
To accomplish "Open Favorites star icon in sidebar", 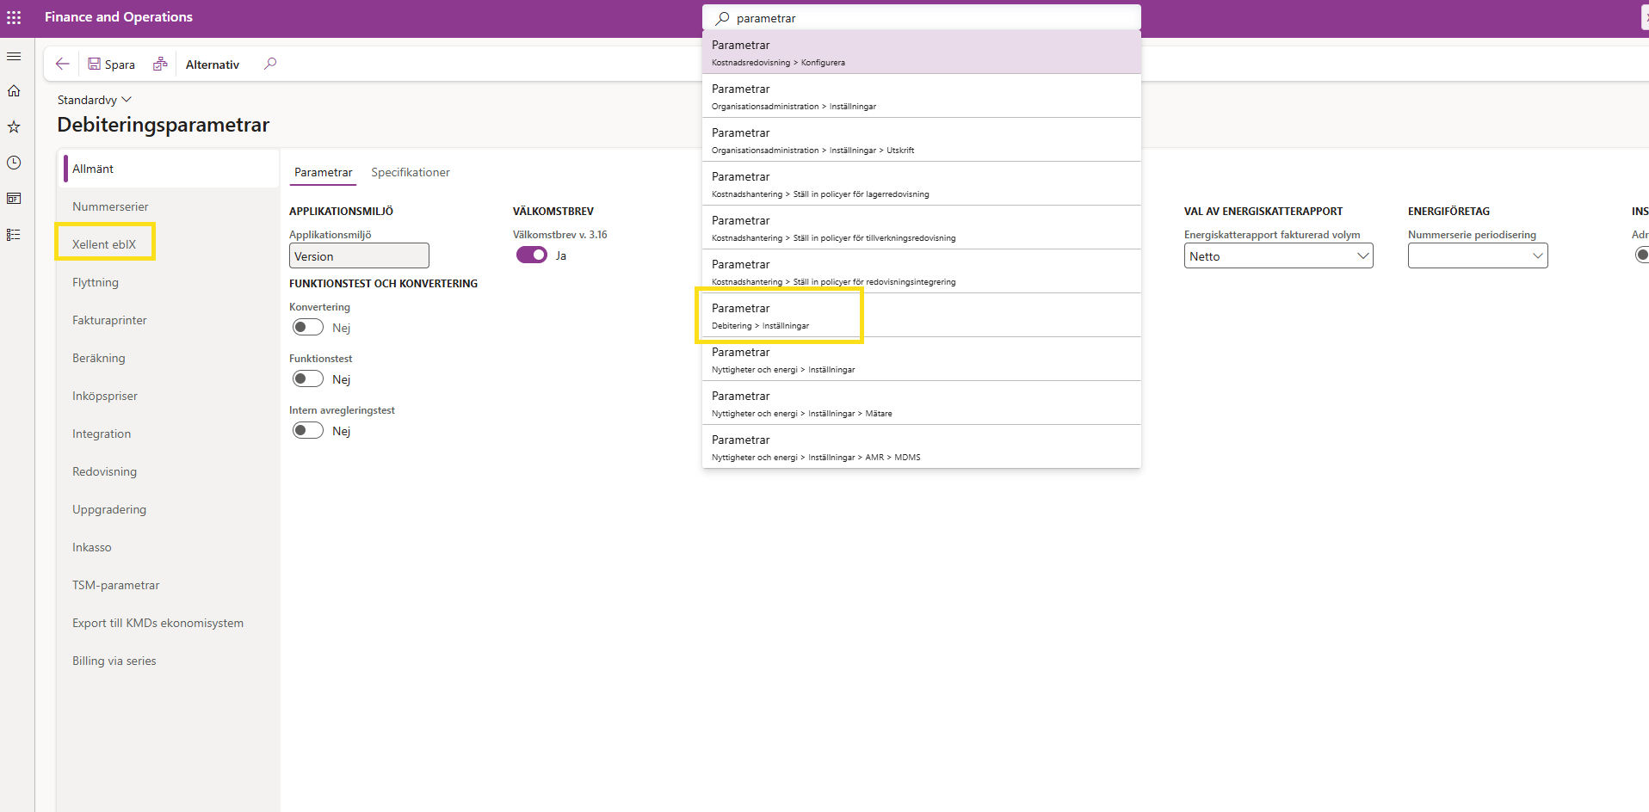I will (x=14, y=127).
